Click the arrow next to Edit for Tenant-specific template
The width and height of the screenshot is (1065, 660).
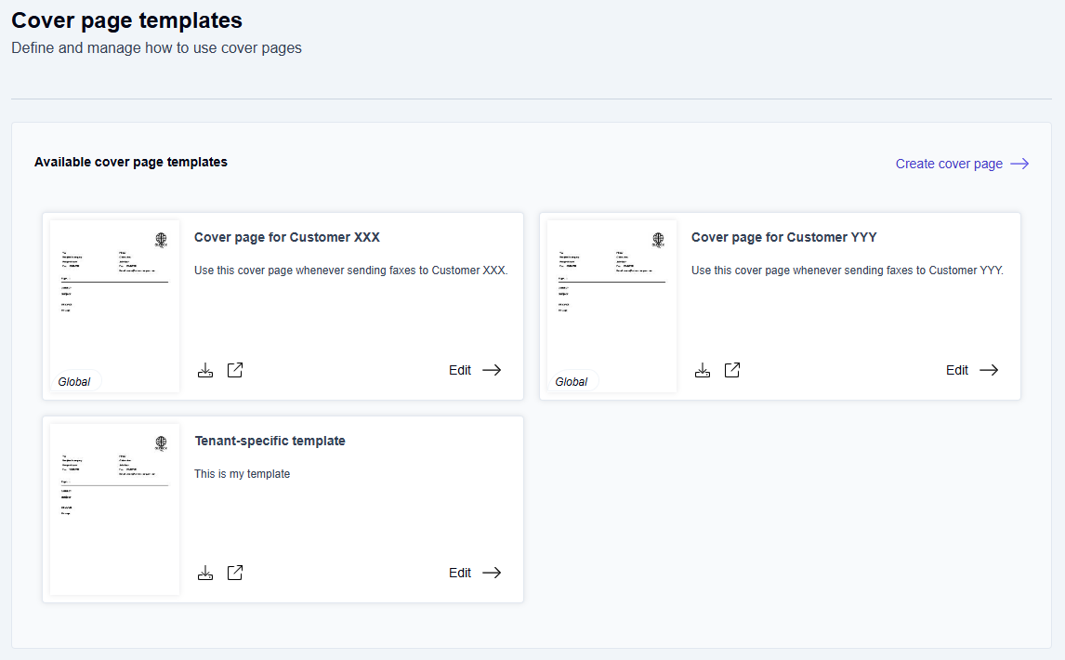coord(492,573)
